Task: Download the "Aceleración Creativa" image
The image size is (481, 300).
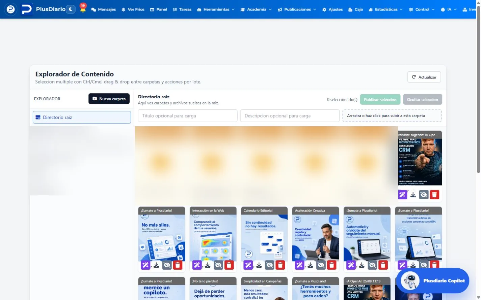Action: 310,265
